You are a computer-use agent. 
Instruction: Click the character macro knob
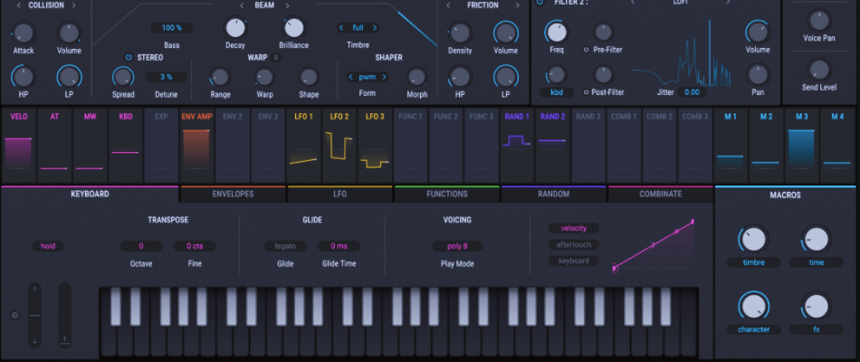(753, 306)
